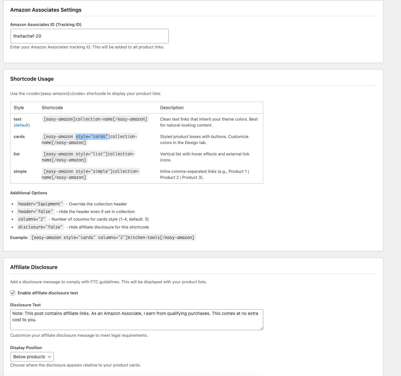This screenshot has height=376, width=401.
Task: Click the blue (default) label
Action: click(x=22, y=125)
